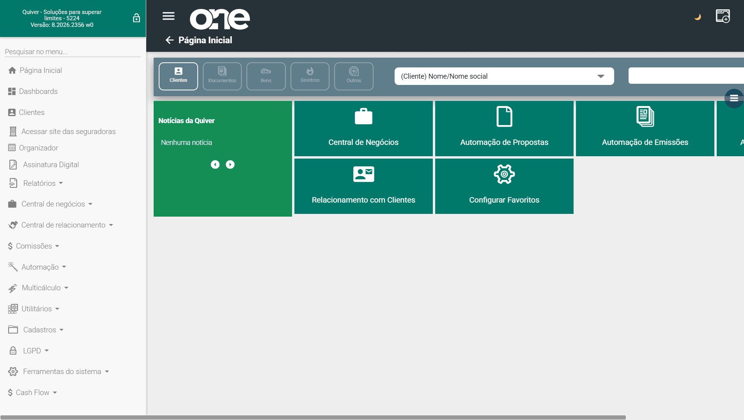Toggle the hamburger menu in top bar
Screen dimensions: 744x420
pyautogui.click(x=168, y=16)
